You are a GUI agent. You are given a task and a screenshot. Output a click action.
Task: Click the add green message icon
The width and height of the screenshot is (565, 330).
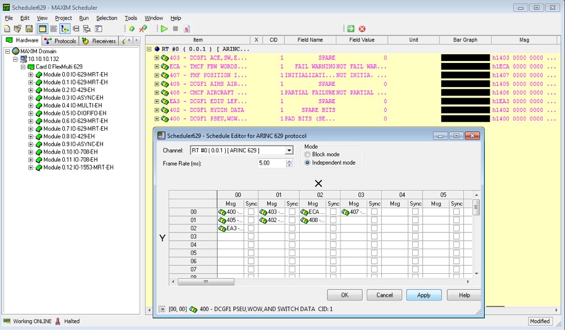[x=131, y=29]
